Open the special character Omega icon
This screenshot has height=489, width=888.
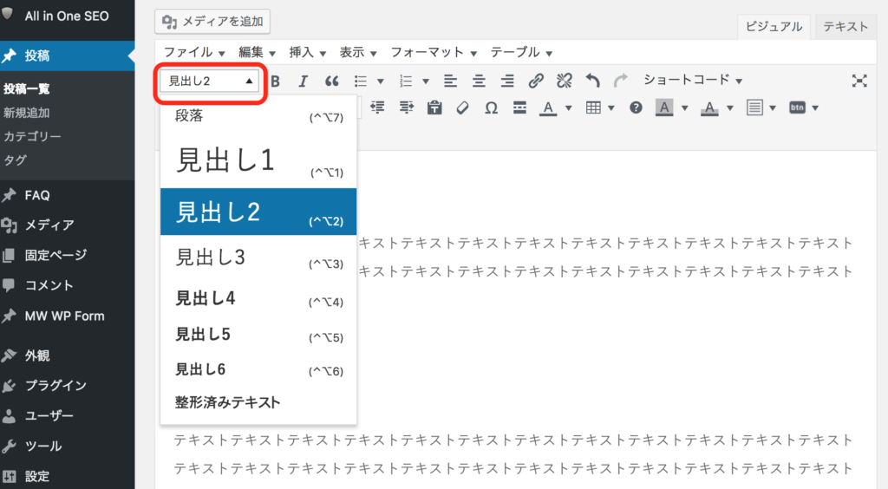[x=491, y=108]
